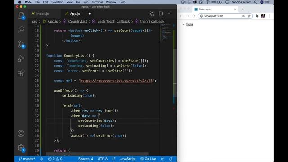Click the React App browser tab
Viewport: 288px width, 162px height.
(215, 9)
